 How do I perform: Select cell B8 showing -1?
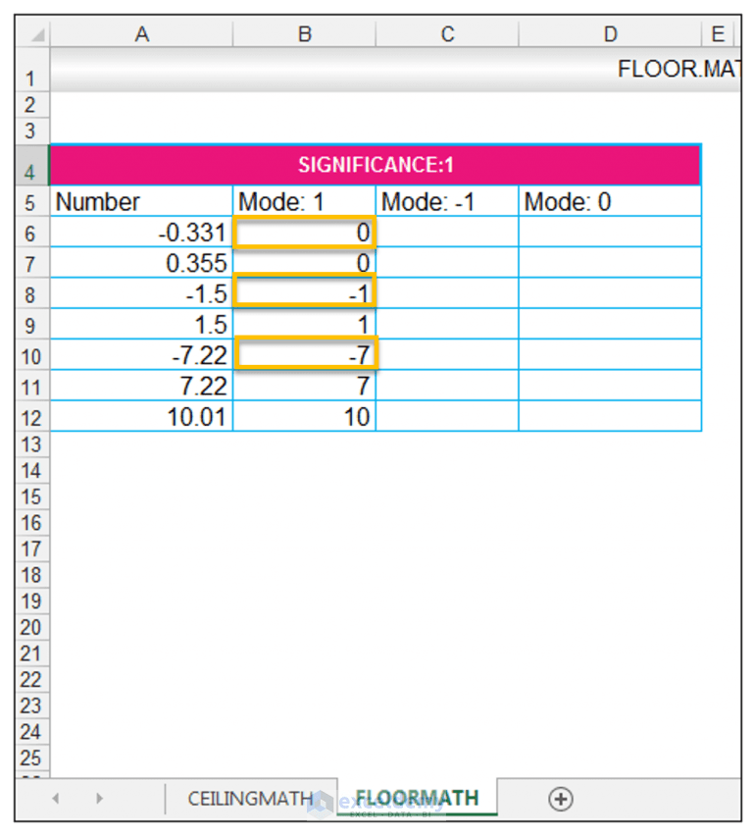(x=304, y=293)
